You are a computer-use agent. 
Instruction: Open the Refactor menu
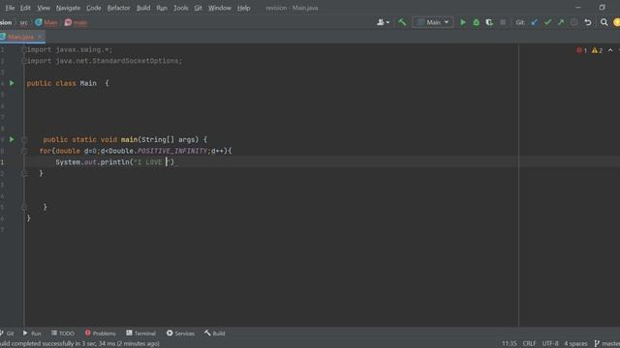[x=118, y=8]
